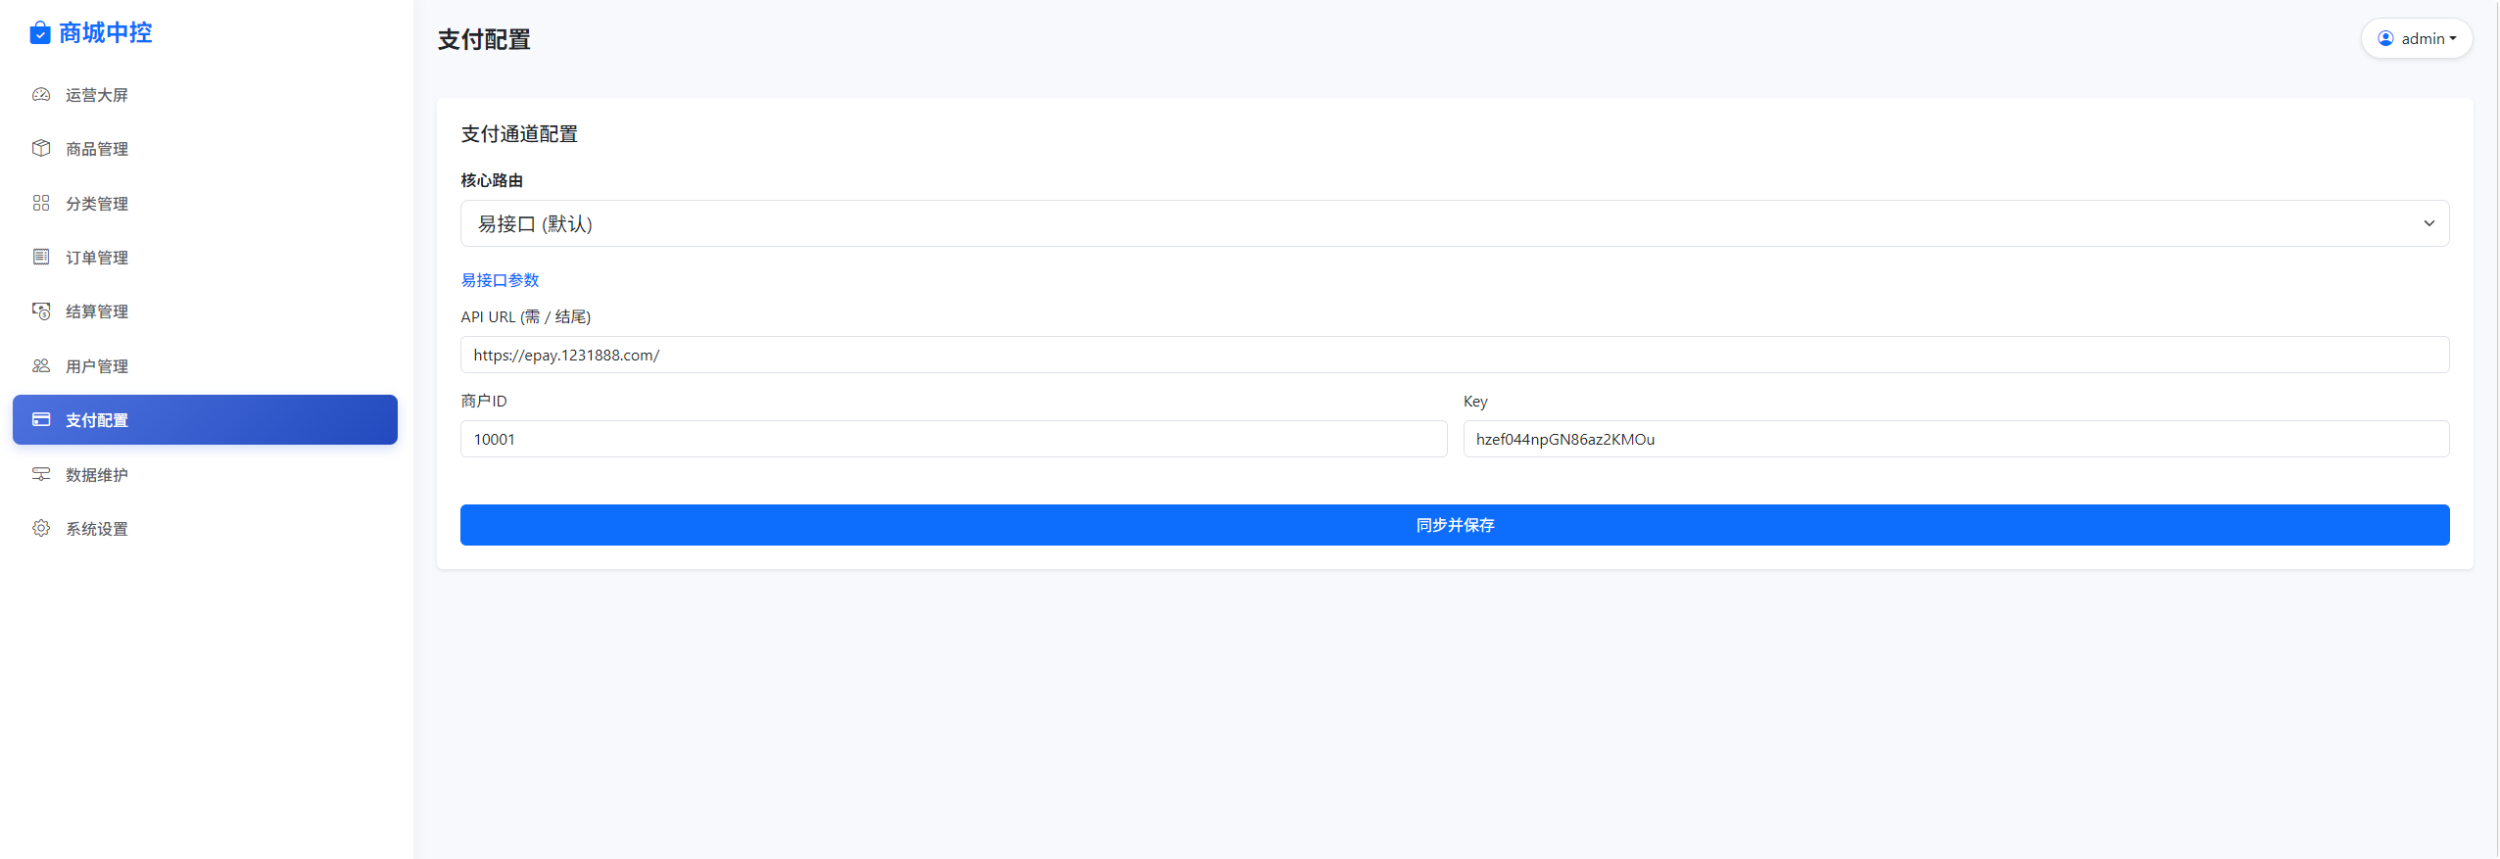Click the API URL (需 / 结尾) label

[x=526, y=316]
